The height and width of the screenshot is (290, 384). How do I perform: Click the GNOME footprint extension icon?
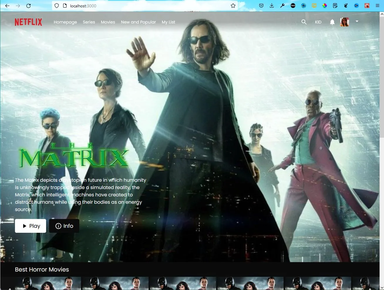tap(346, 6)
